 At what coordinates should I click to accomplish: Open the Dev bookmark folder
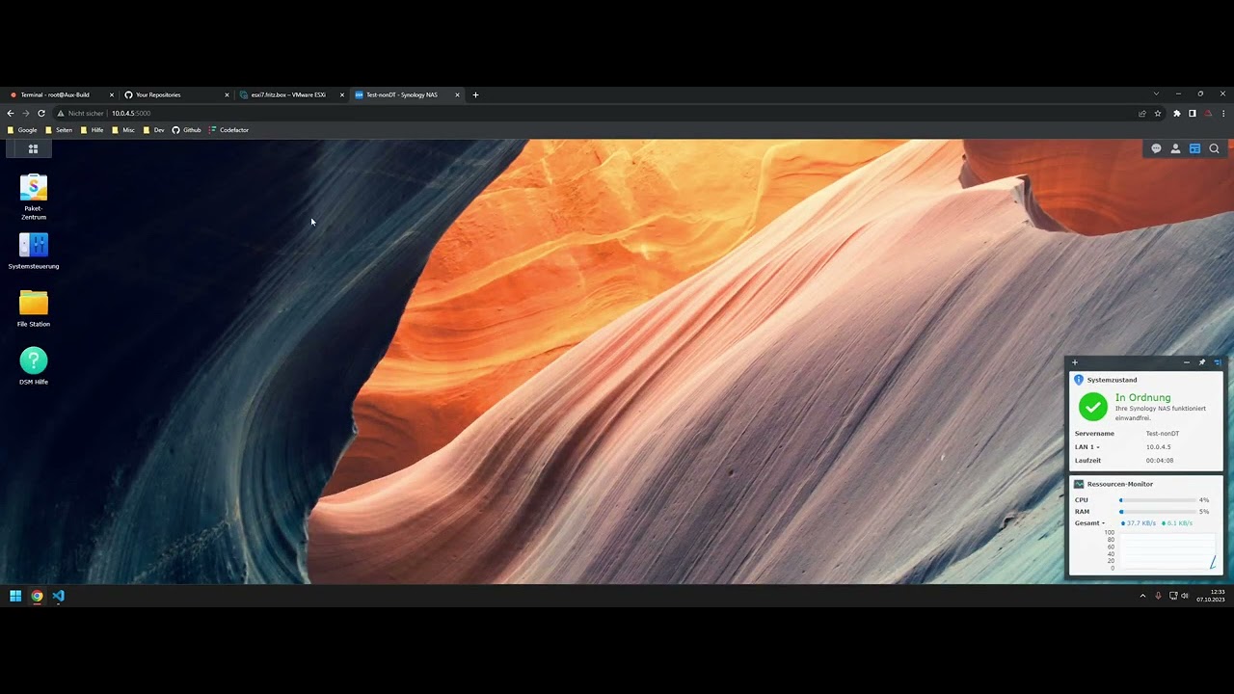point(154,130)
